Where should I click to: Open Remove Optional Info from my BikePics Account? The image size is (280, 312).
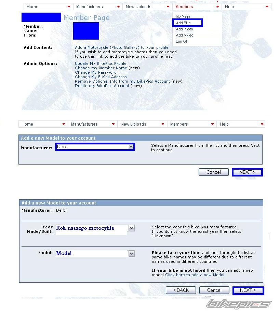(x=122, y=81)
